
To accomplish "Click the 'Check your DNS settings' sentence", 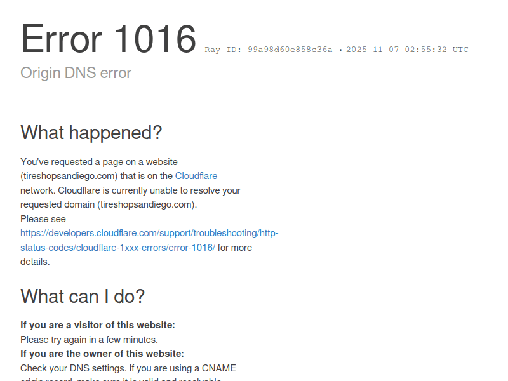I will (x=128, y=368).
